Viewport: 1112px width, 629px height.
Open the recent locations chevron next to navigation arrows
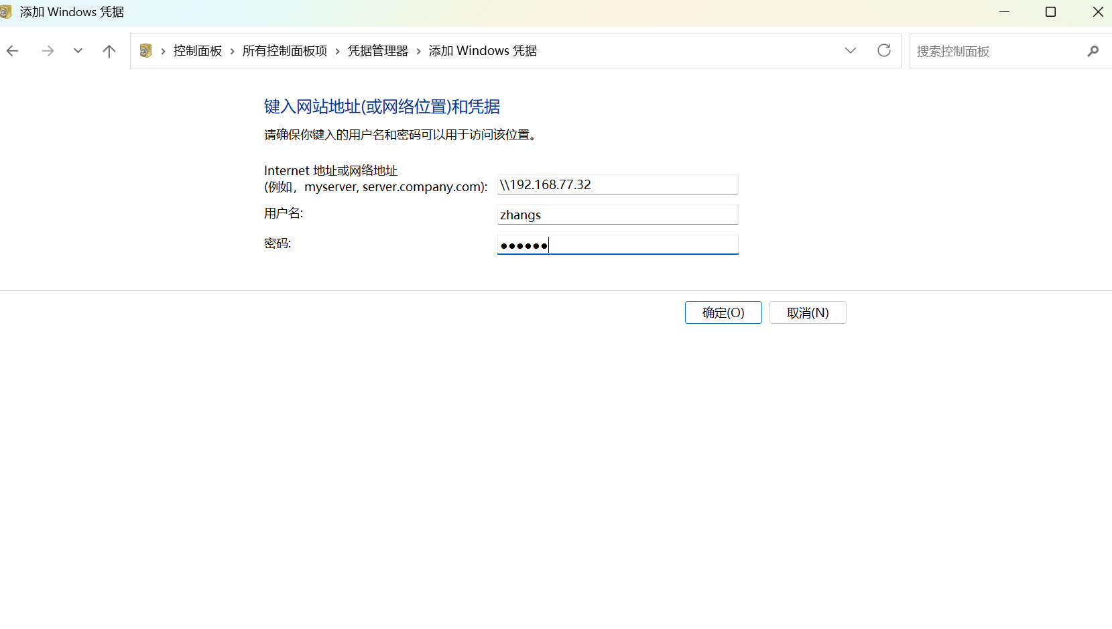coord(78,50)
